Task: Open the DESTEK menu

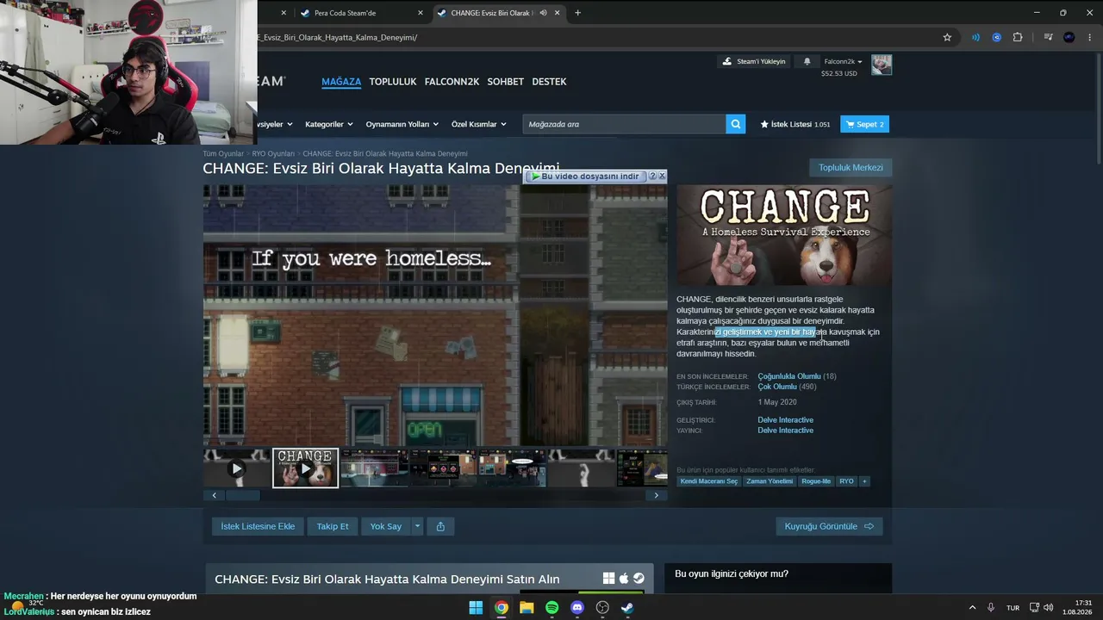Action: coord(549,82)
